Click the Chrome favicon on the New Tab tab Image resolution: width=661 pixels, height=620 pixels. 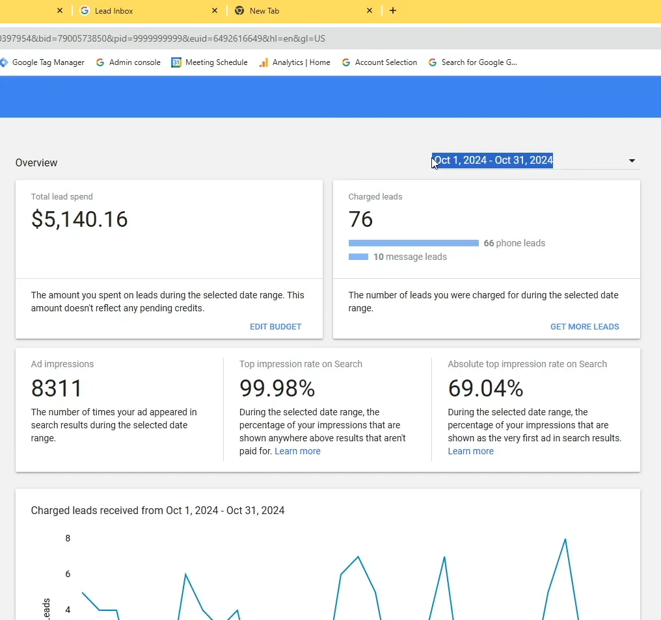tap(239, 10)
